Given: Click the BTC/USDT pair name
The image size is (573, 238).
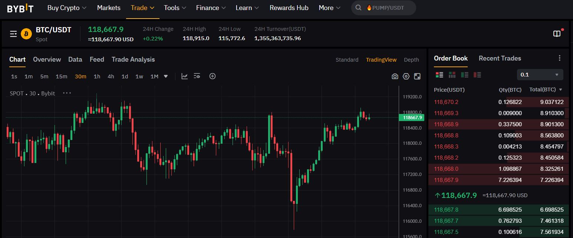Looking at the screenshot, I should pyautogui.click(x=53, y=30).
